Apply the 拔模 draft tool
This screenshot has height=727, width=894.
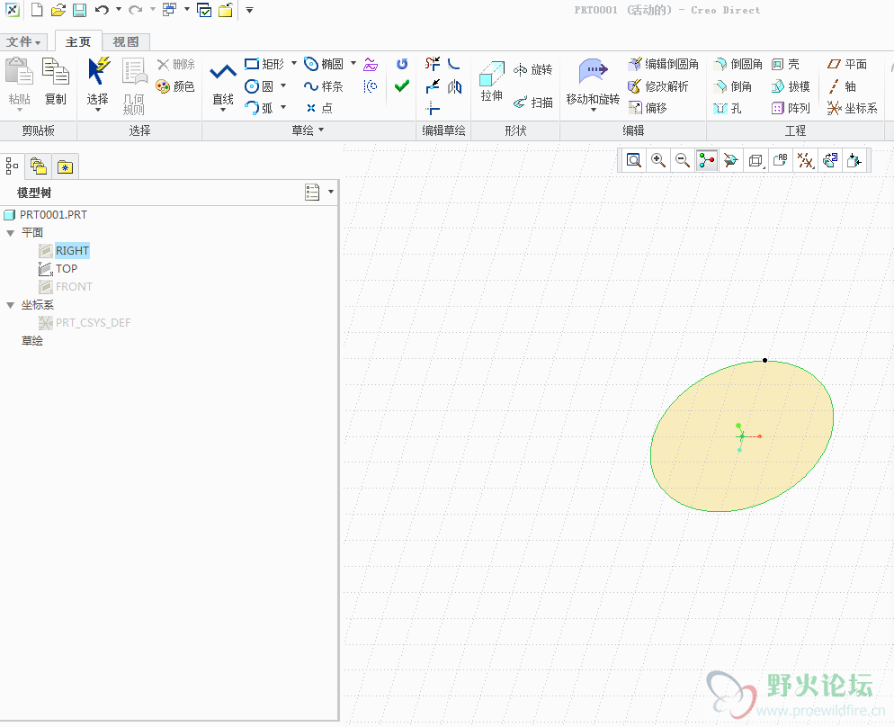[x=791, y=86]
